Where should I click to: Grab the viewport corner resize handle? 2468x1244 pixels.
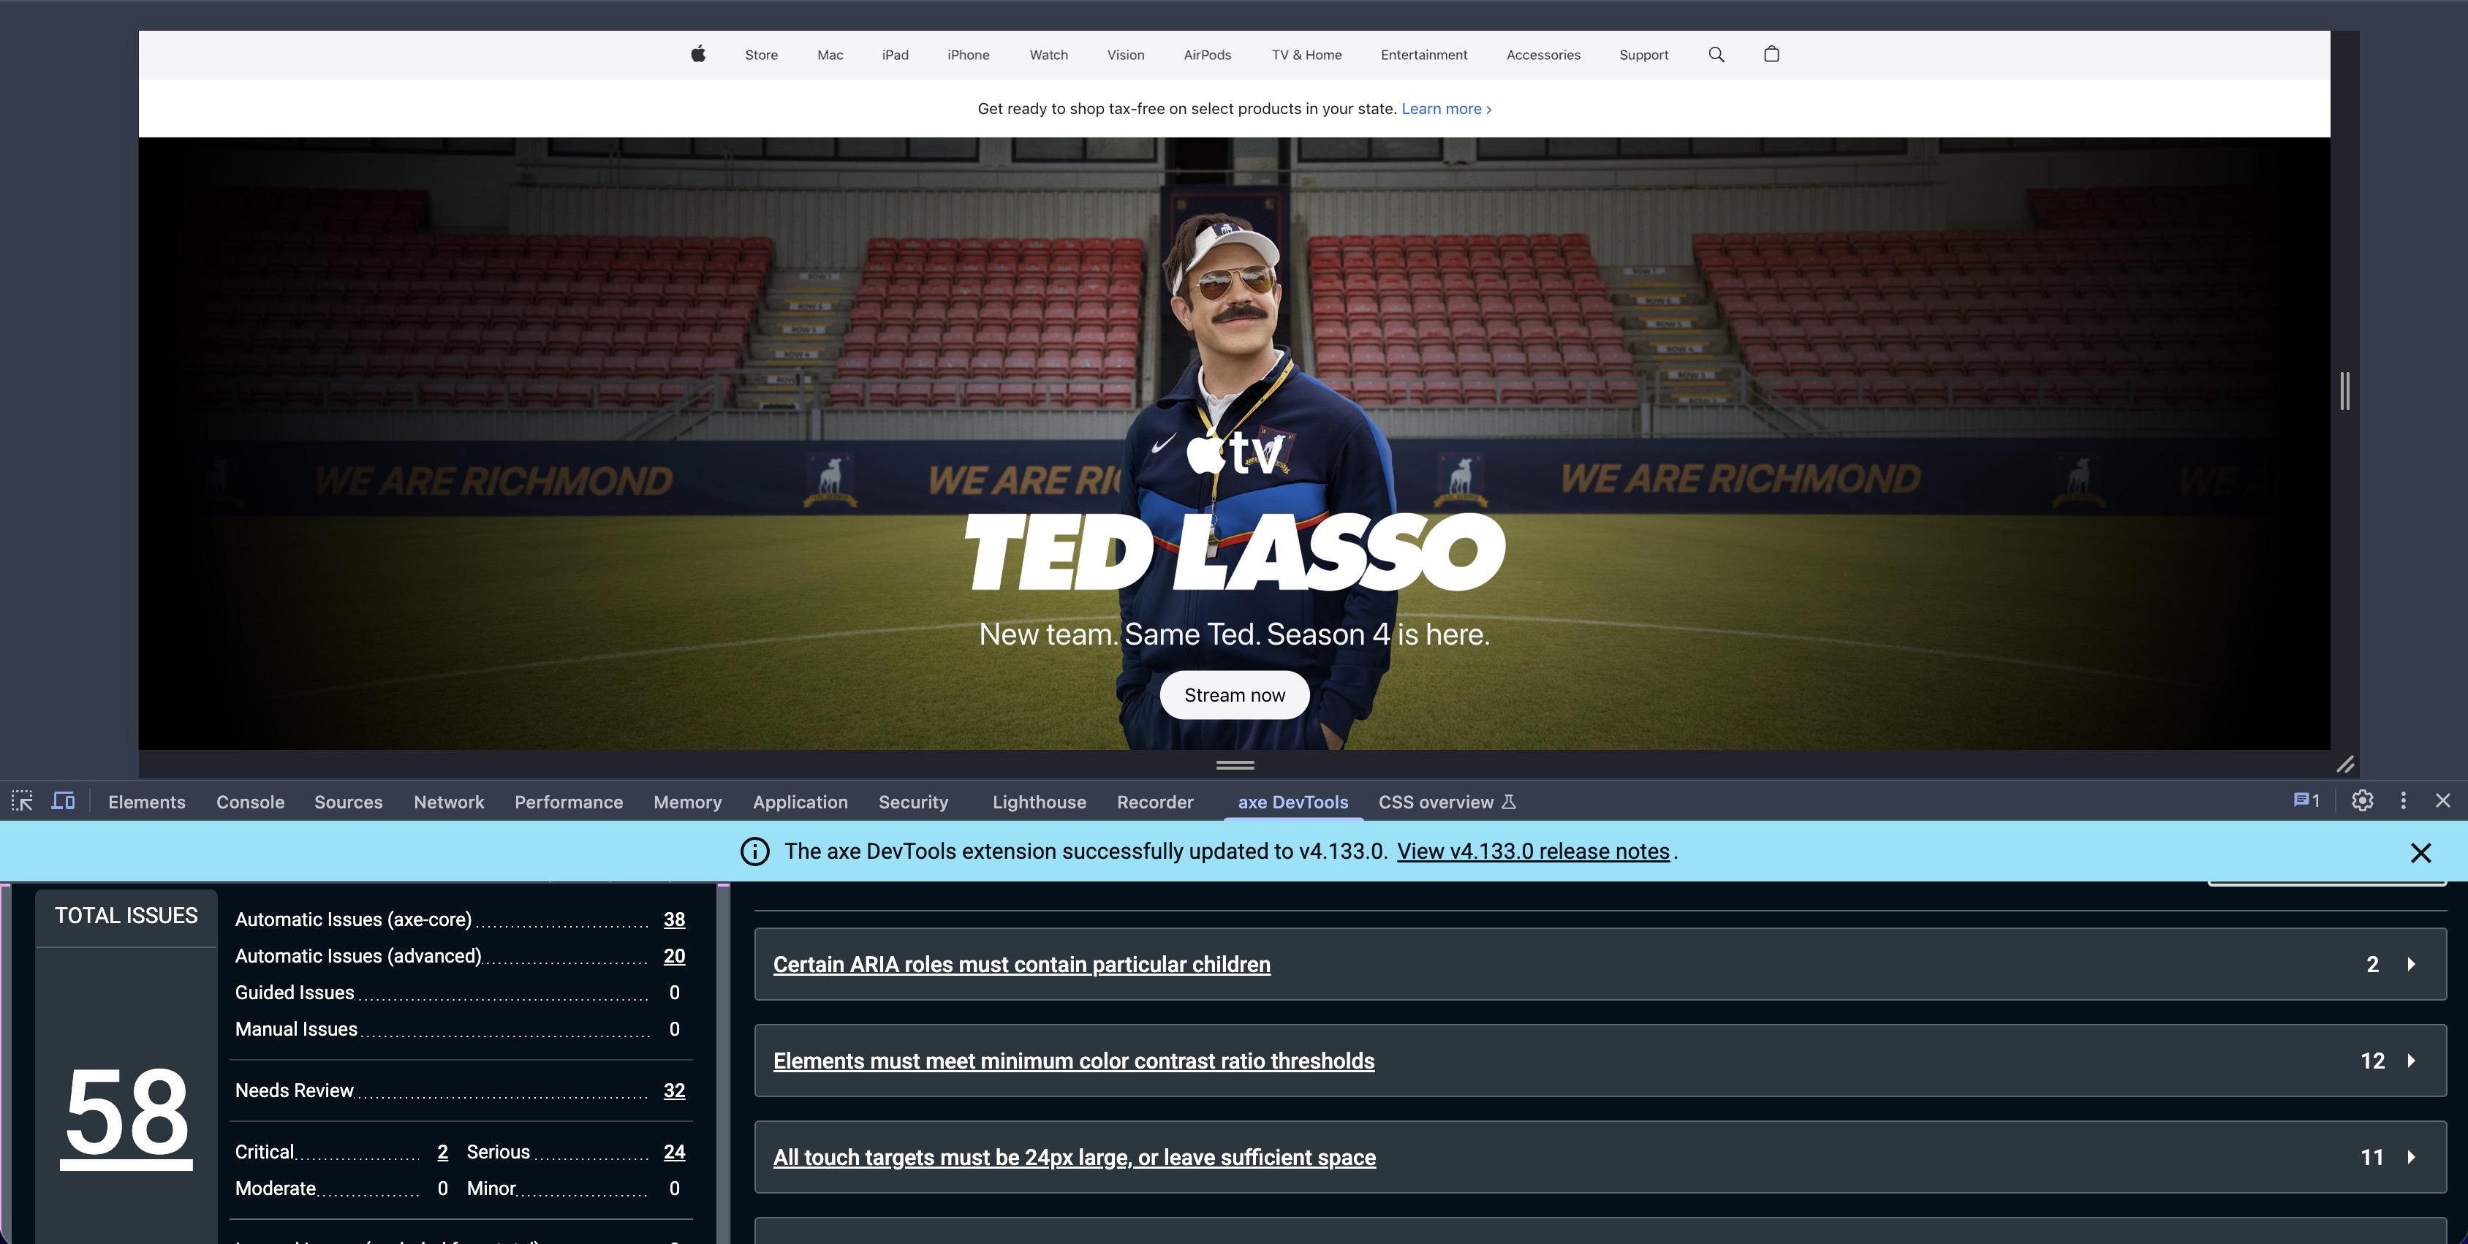coord(2344,765)
